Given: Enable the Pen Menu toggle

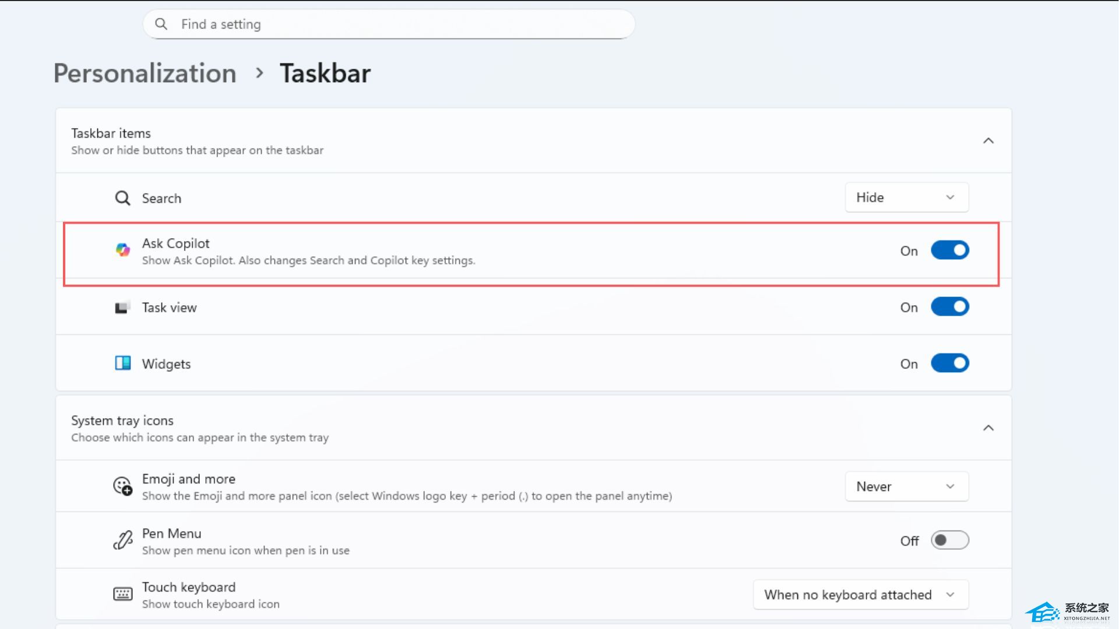Looking at the screenshot, I should pos(949,540).
